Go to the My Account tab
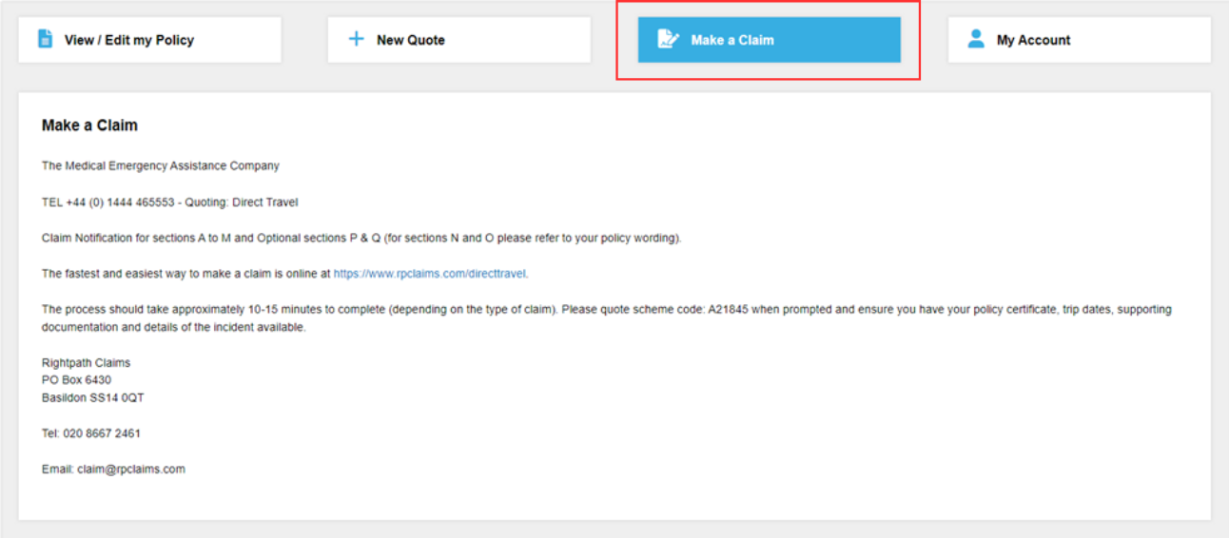Screen dimensions: 1229x538 pyautogui.click(x=1033, y=40)
